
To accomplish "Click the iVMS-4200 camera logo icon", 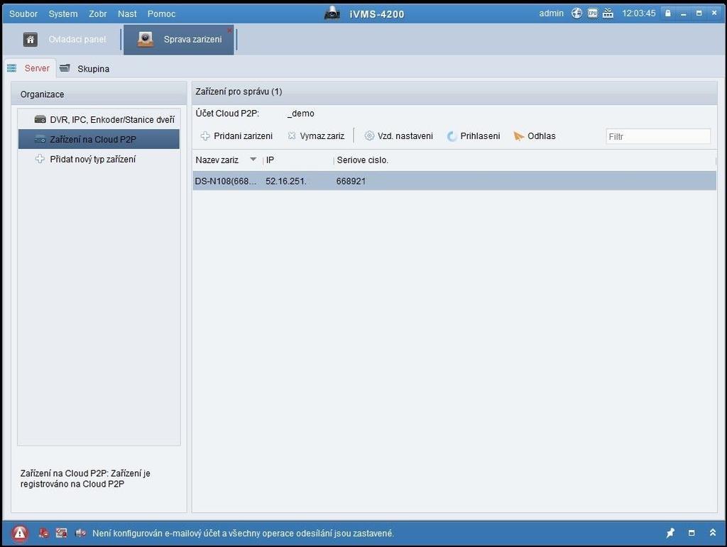I will tap(332, 13).
